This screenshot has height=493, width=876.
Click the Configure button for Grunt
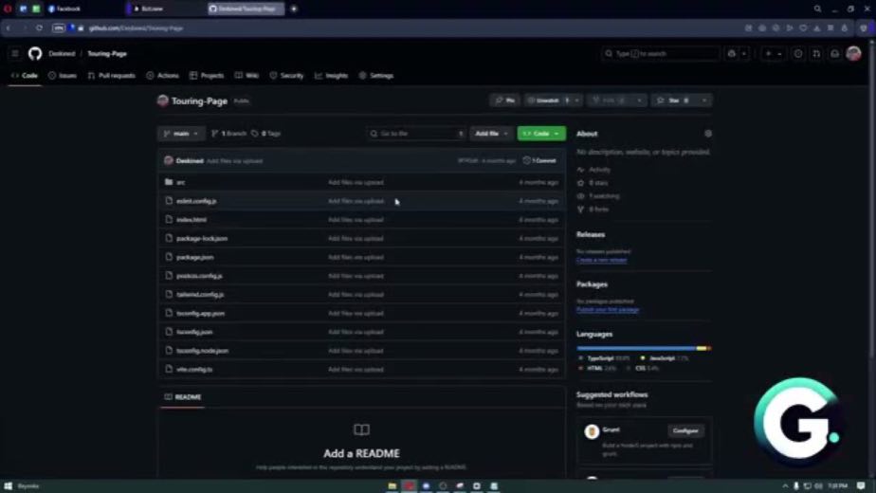(x=685, y=431)
